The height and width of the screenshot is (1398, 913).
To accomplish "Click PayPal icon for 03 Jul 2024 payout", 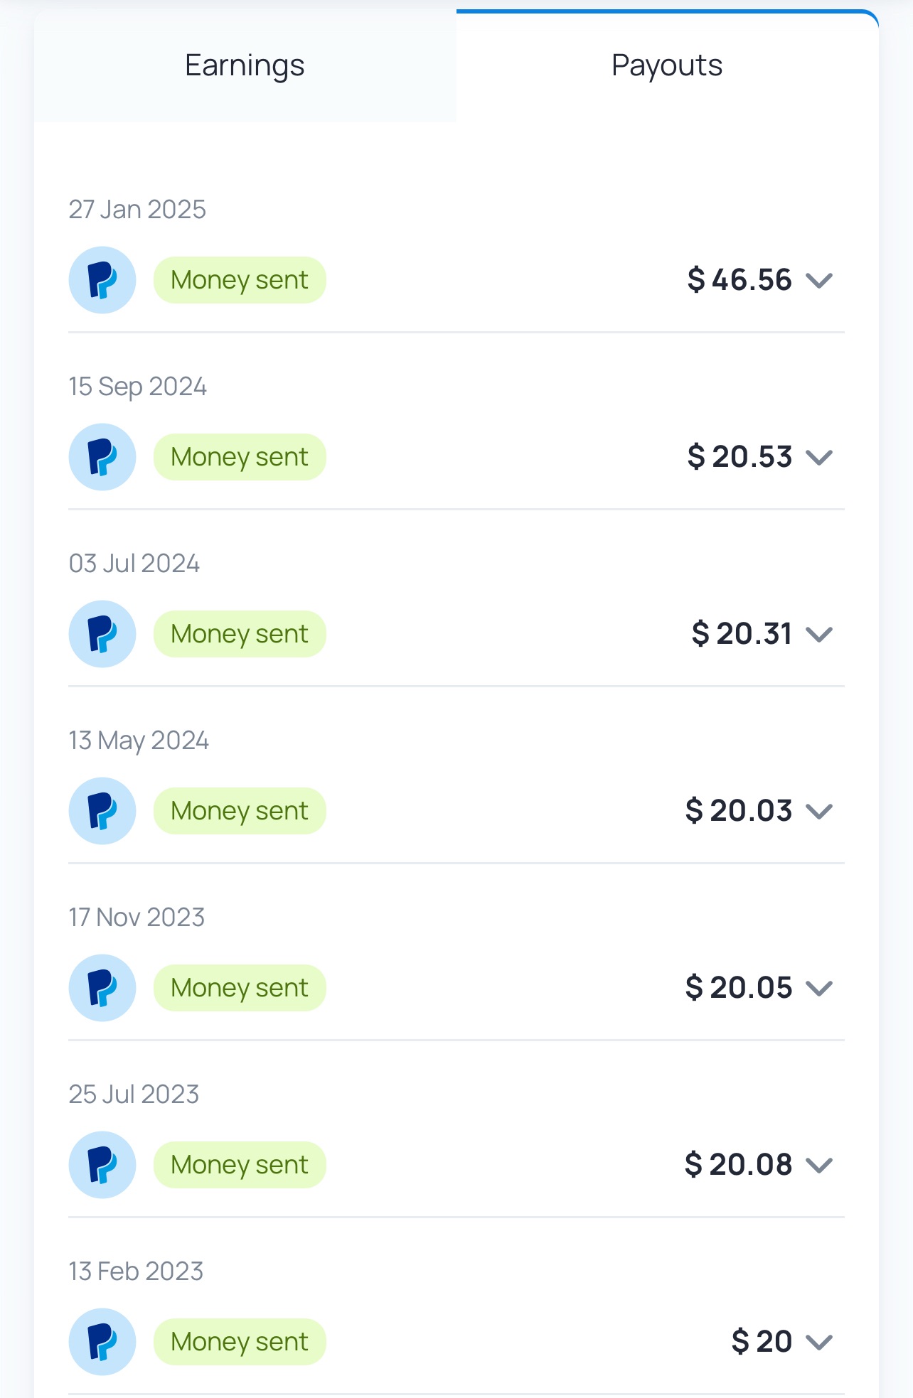I will point(102,634).
